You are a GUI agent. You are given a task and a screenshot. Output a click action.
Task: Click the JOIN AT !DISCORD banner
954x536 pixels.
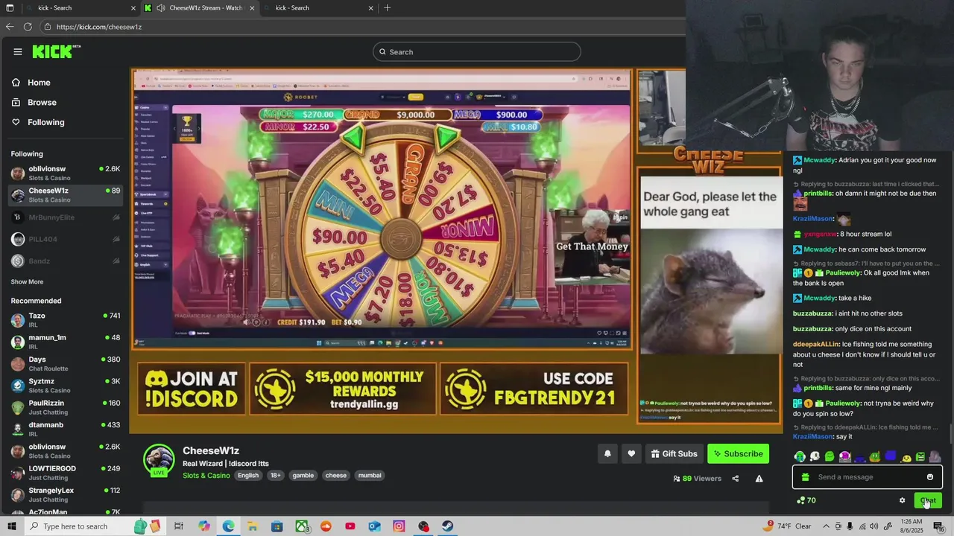192,388
